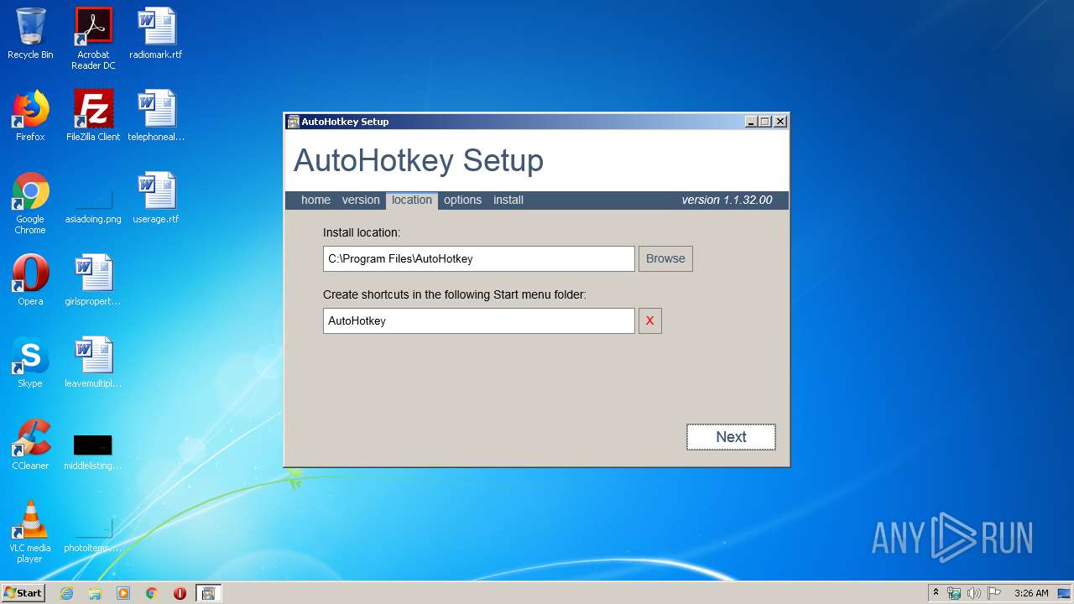
Task: Open Windows Explorer folder in taskbar
Action: pos(95,593)
